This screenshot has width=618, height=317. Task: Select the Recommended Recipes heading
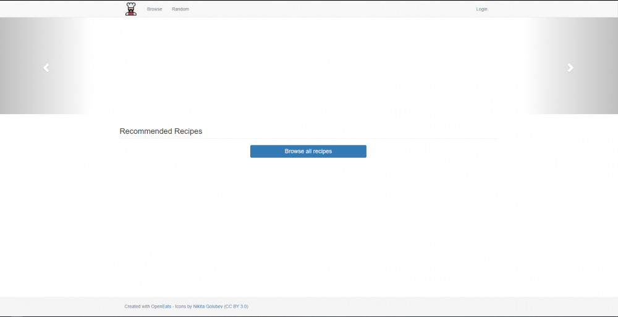pos(161,131)
